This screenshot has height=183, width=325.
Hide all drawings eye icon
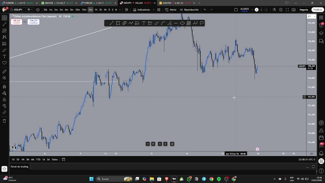pos(4,106)
